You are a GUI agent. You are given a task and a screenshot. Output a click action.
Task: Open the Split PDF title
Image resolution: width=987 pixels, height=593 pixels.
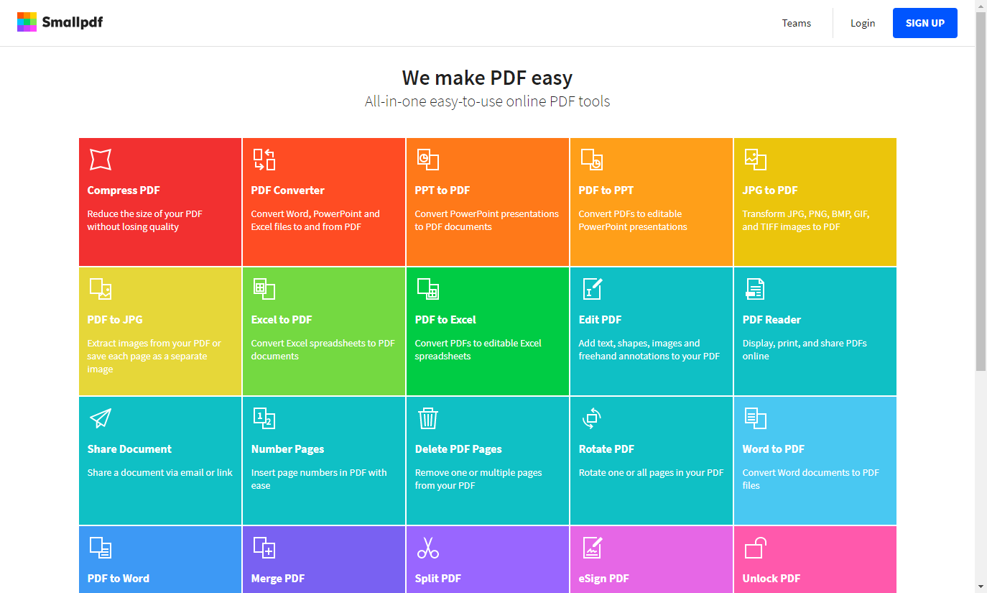(437, 579)
